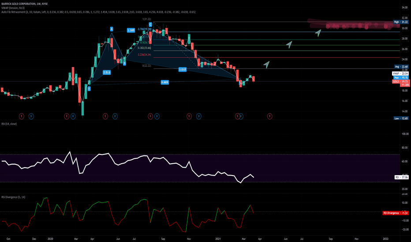Click the dividend D marker just left of Mar 2020
The image size is (411, 242).
coord(73,116)
